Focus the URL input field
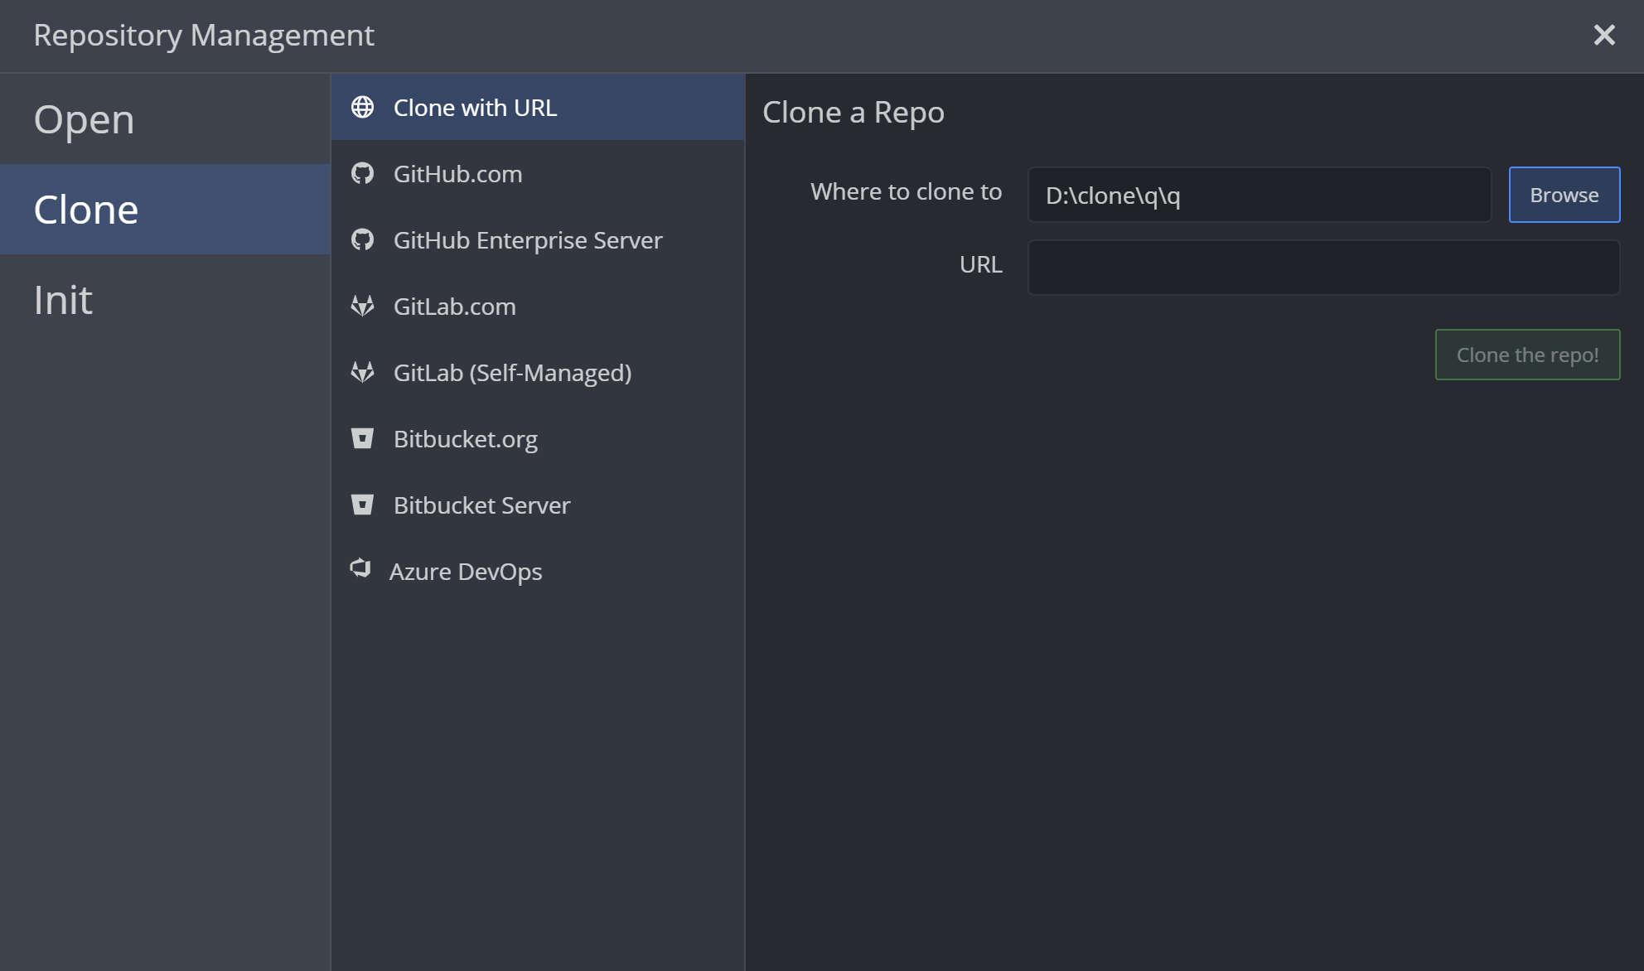Screen dimensions: 1644x971 [1323, 268]
